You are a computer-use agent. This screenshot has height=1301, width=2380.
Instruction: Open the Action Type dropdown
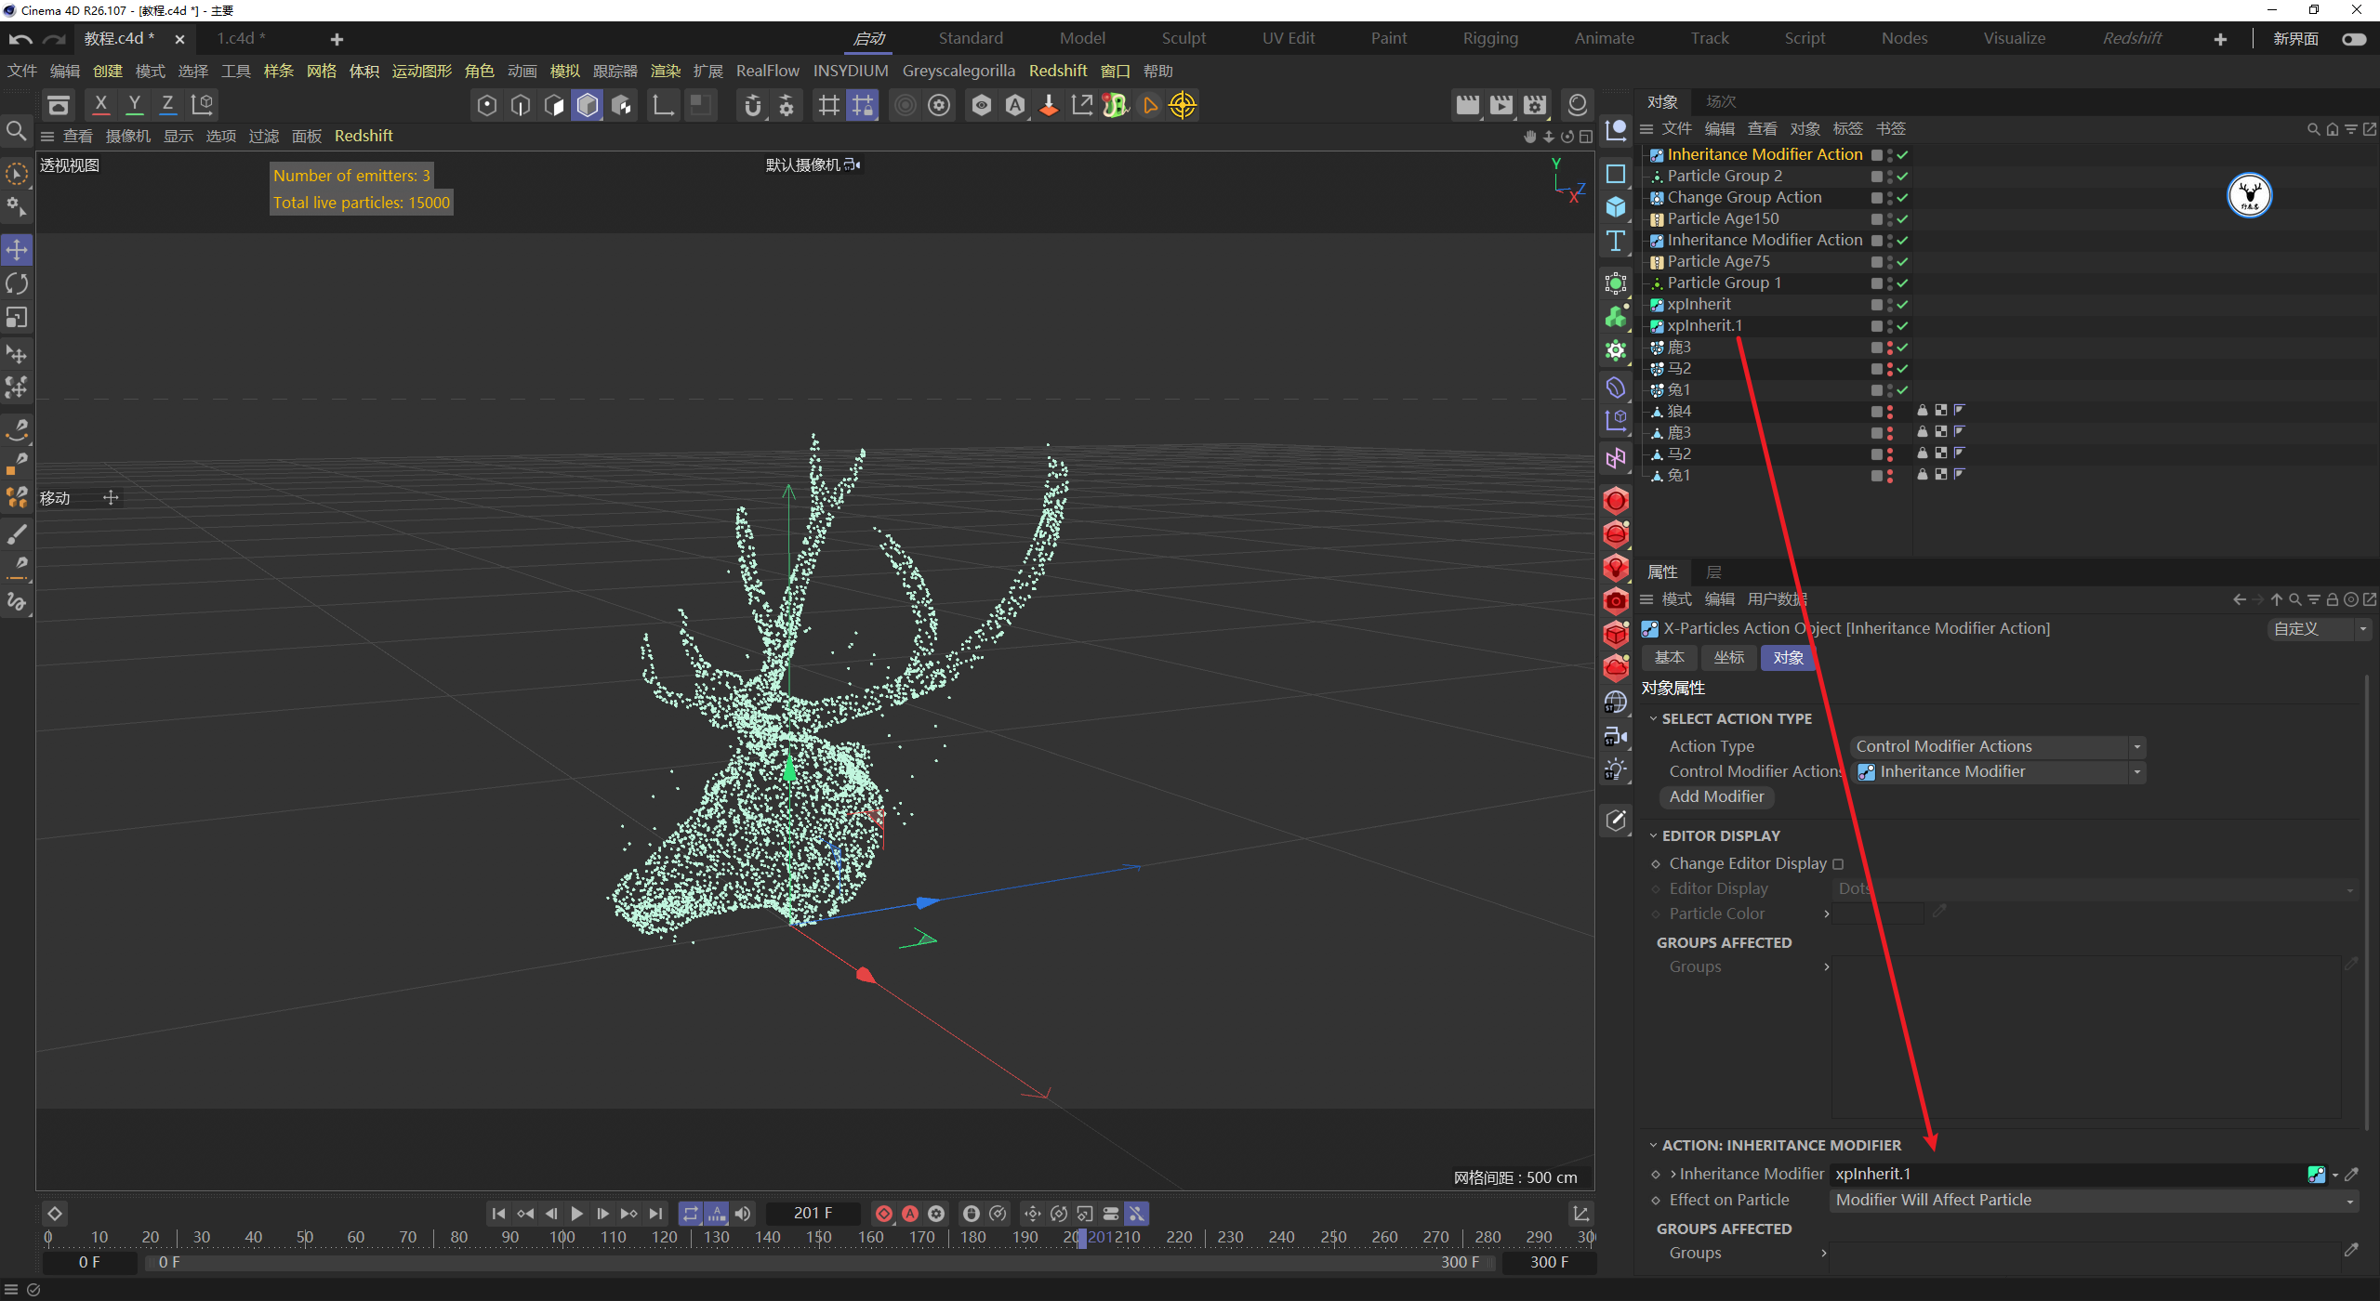pyautogui.click(x=1996, y=746)
